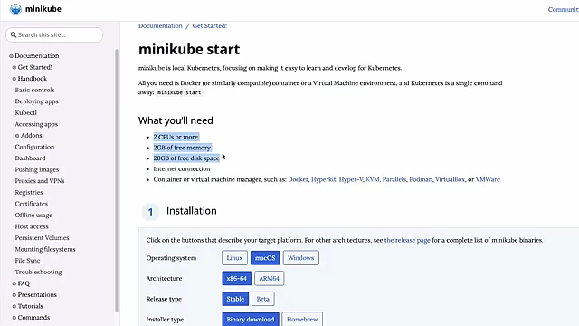Viewport: 579px width, 326px height.
Task: Open Registries sidebar entry
Action: (29, 192)
